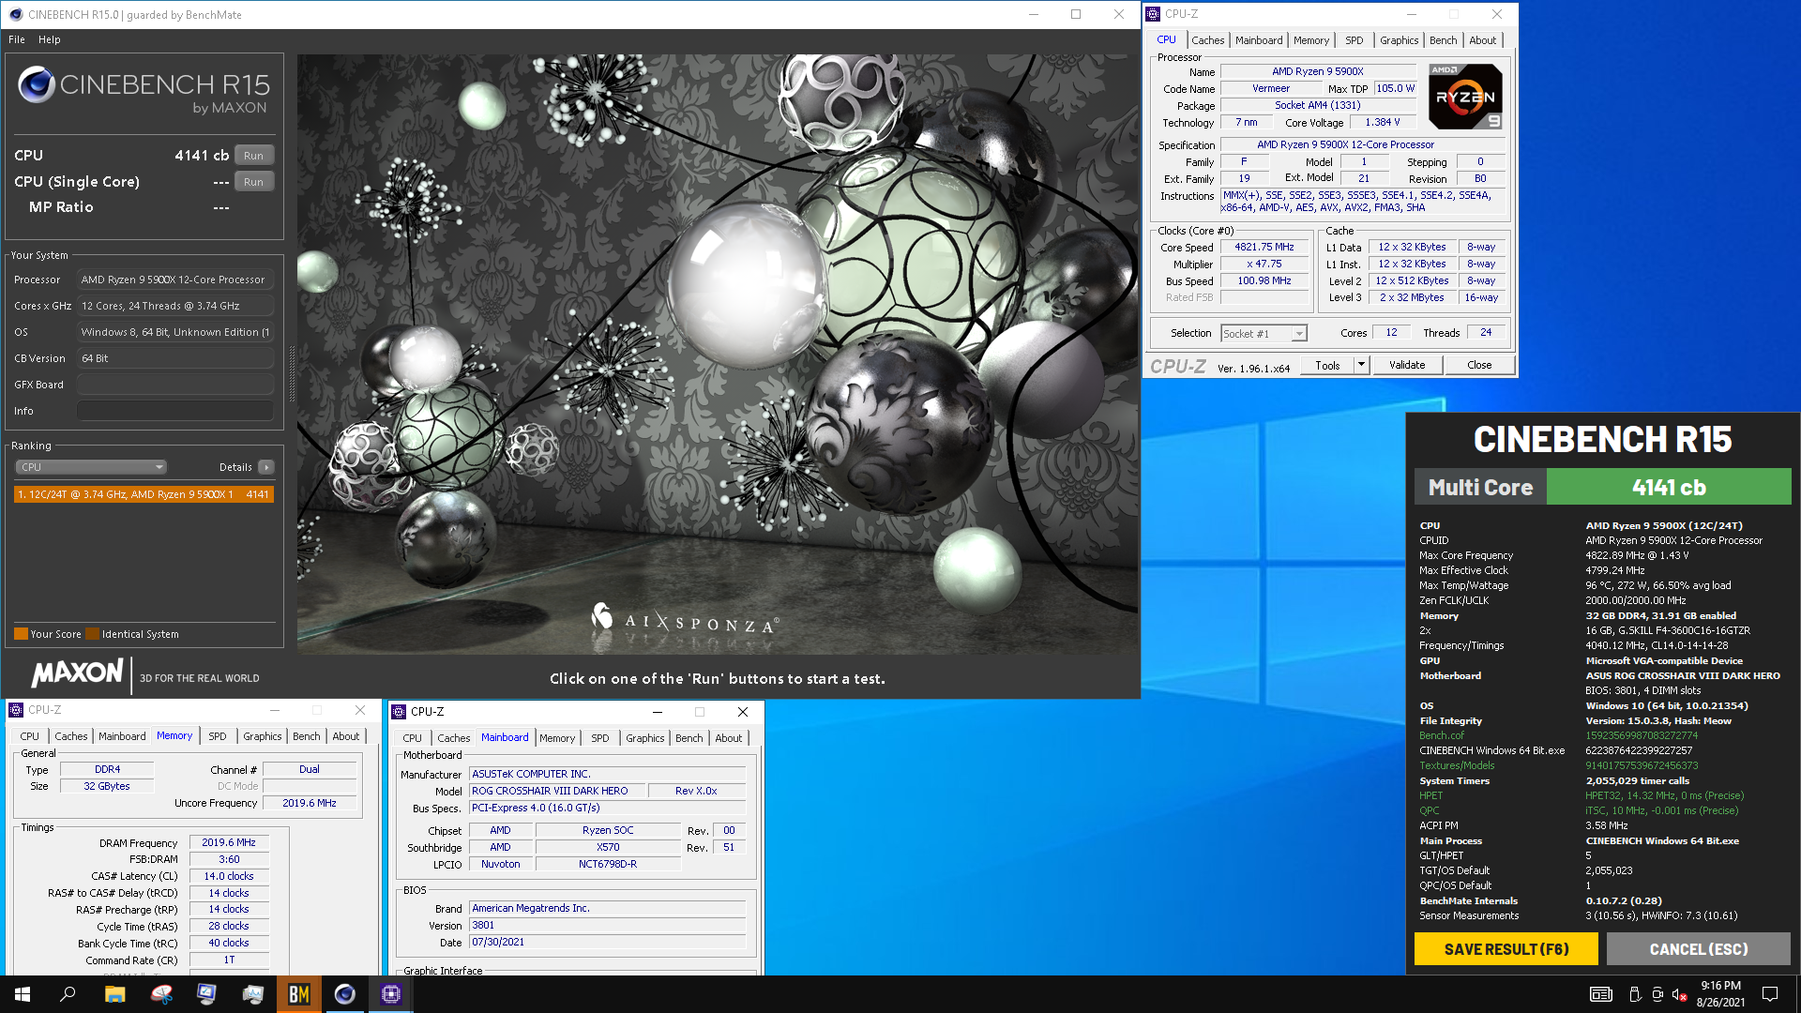
Task: Click title icon of CPU-Z Memory window
Action: point(15,710)
